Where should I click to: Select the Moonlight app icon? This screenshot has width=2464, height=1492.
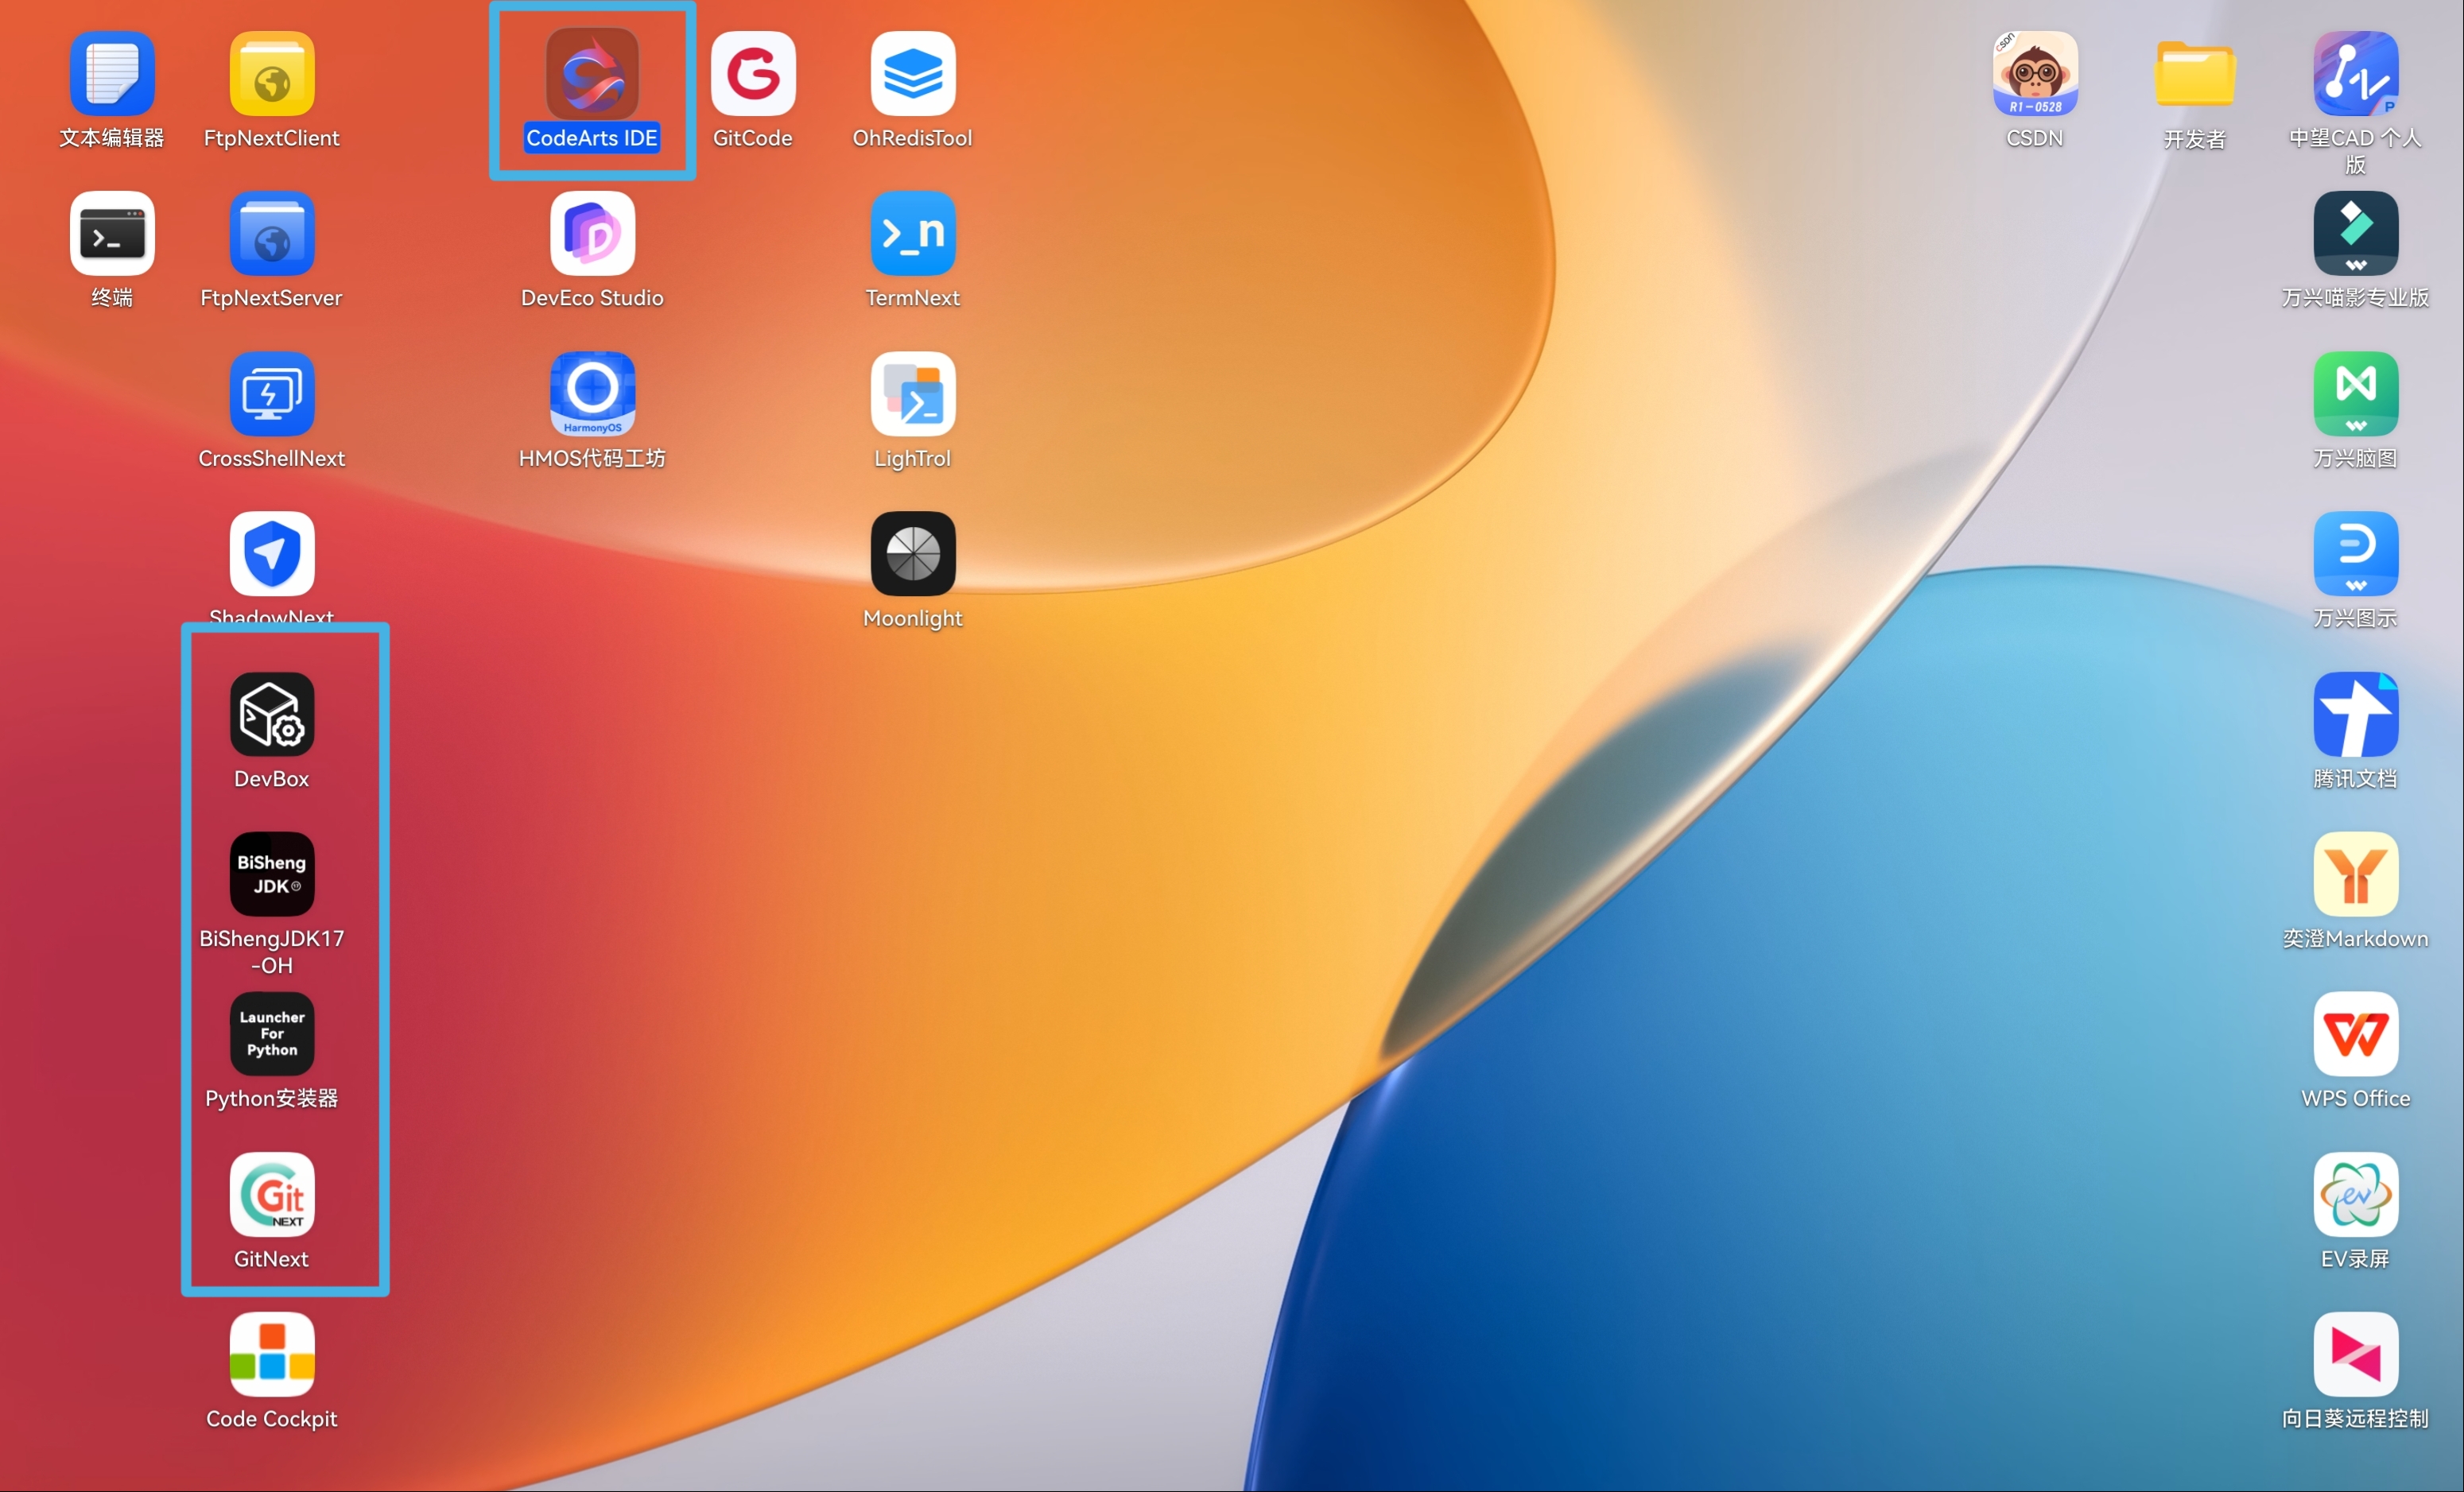tap(912, 555)
